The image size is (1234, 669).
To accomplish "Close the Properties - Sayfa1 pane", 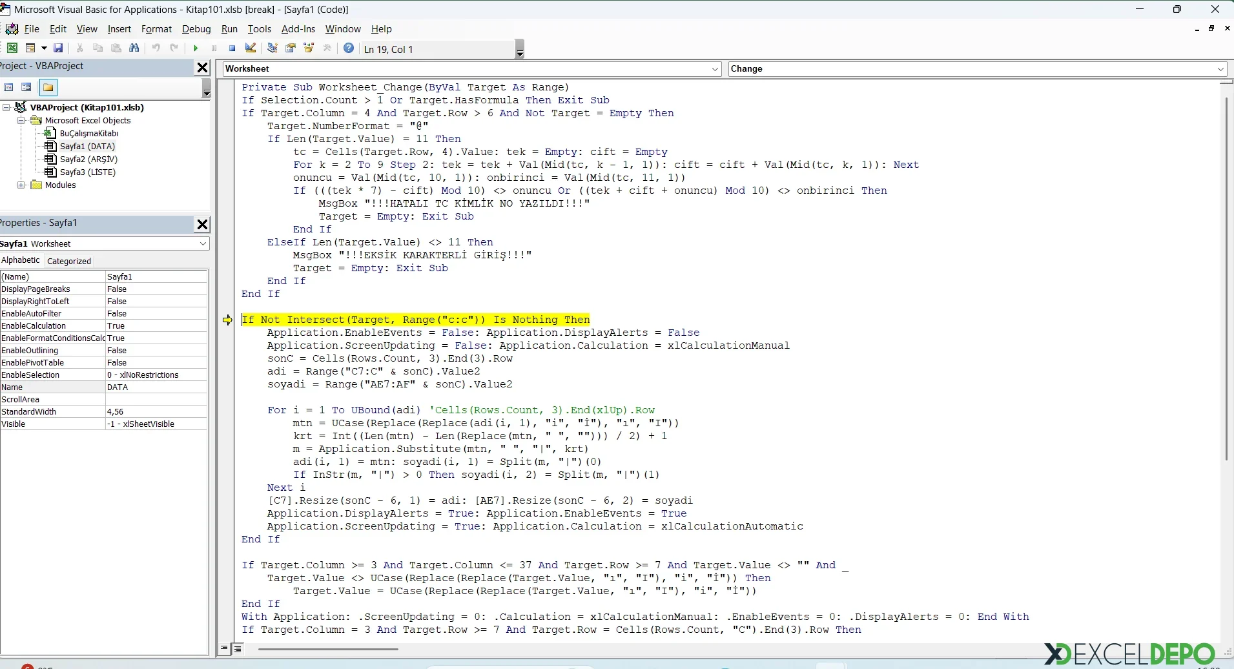I will [202, 224].
